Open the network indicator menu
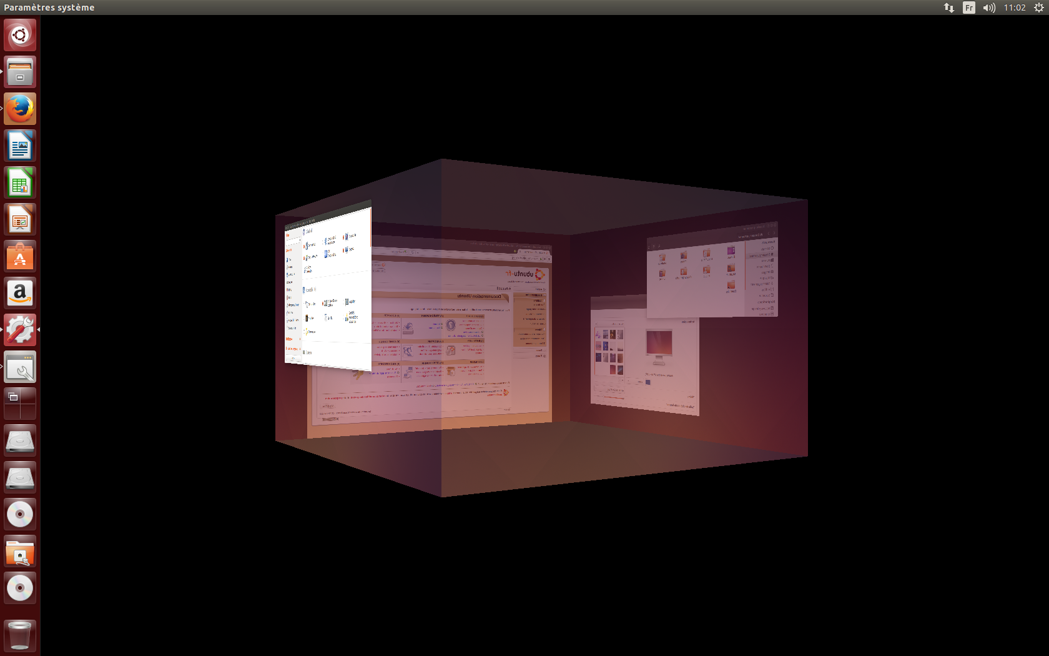Screen dimensions: 1049x656 click(x=948, y=7)
